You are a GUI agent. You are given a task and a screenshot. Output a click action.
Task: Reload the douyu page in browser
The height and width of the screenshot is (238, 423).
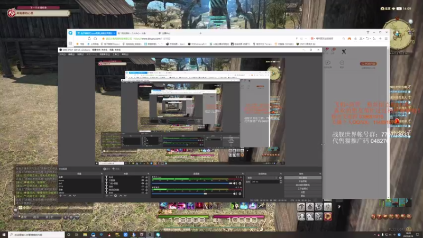tap(89, 39)
